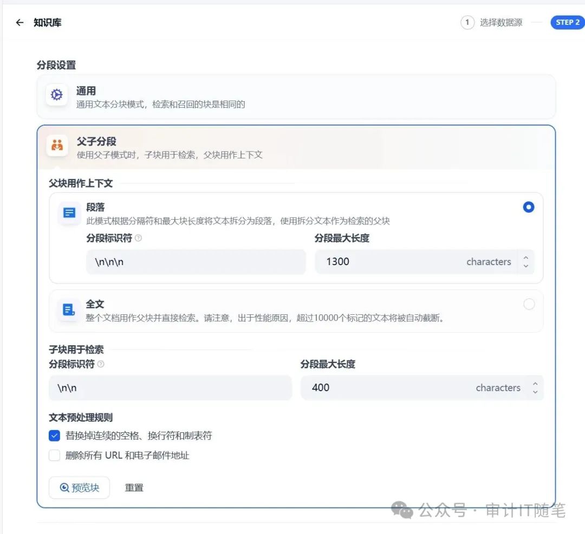Click the child delimiter field \n\n
585x534 pixels.
coord(170,388)
